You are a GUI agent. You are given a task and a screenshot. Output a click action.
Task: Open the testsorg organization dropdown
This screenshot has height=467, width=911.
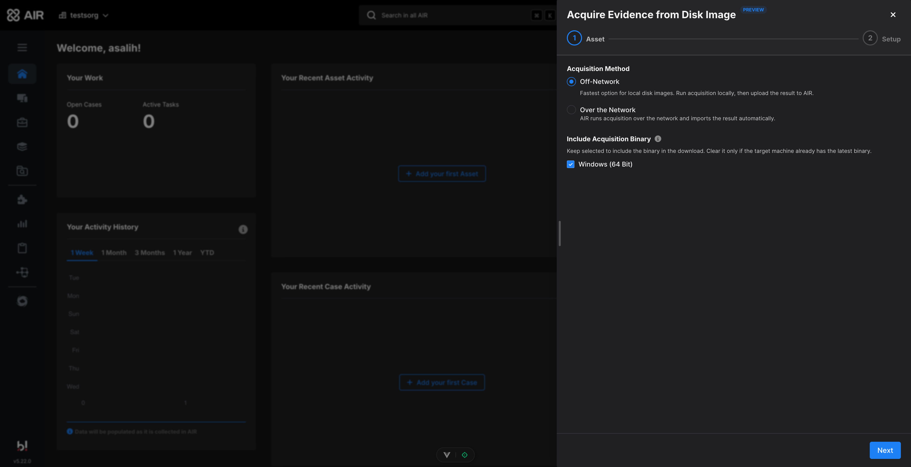click(84, 15)
